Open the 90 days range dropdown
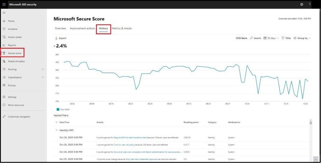 [x=278, y=38]
